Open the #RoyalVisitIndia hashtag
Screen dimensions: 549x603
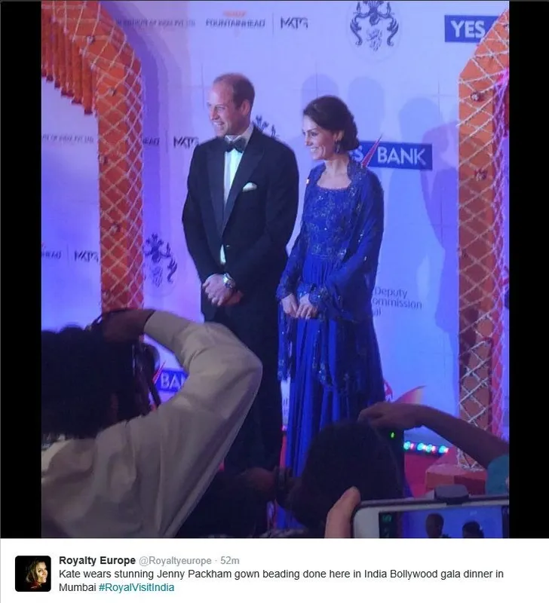tap(136, 587)
